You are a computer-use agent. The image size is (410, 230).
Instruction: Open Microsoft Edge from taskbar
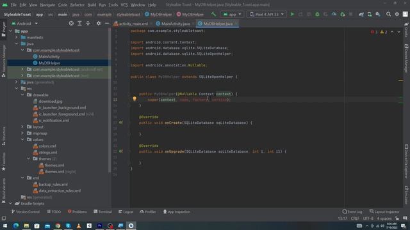[x=15, y=226]
